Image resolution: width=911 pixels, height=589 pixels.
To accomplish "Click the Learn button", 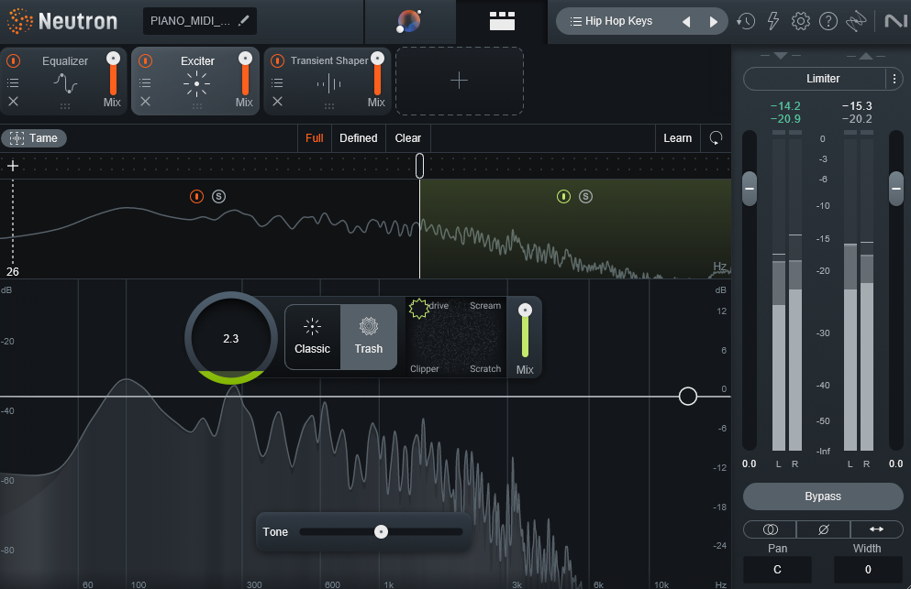I will (677, 138).
